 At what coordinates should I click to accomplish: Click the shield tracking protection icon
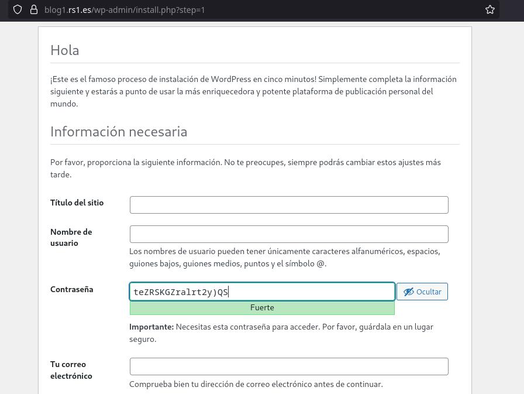pyautogui.click(x=18, y=10)
